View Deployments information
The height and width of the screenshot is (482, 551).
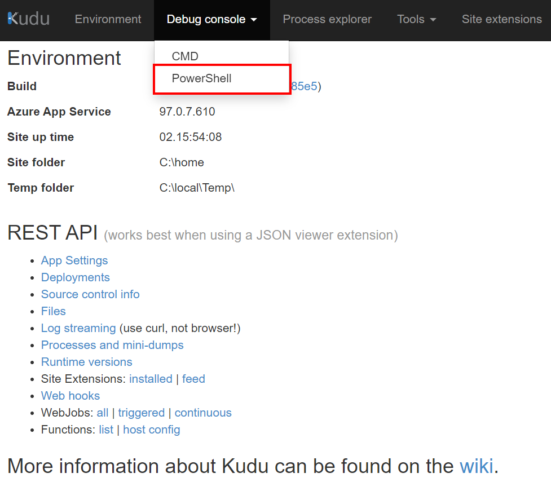(75, 277)
